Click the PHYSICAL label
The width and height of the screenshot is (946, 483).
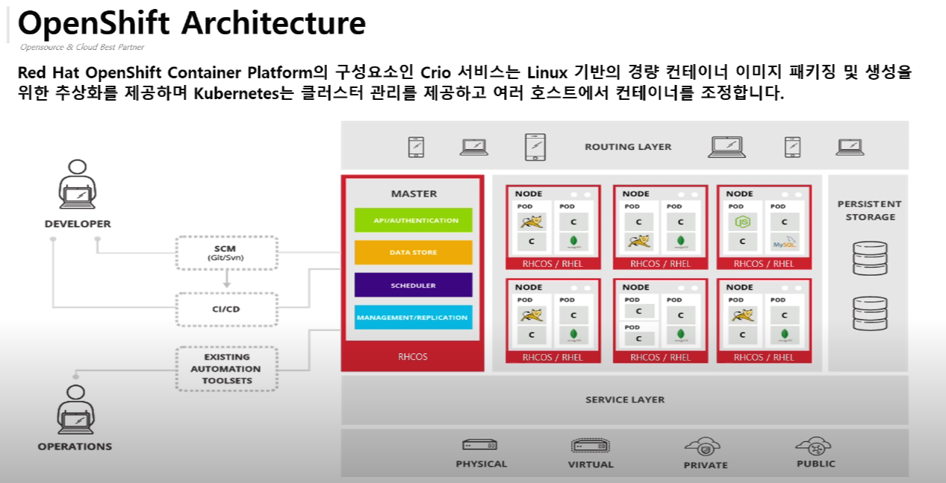point(482,464)
